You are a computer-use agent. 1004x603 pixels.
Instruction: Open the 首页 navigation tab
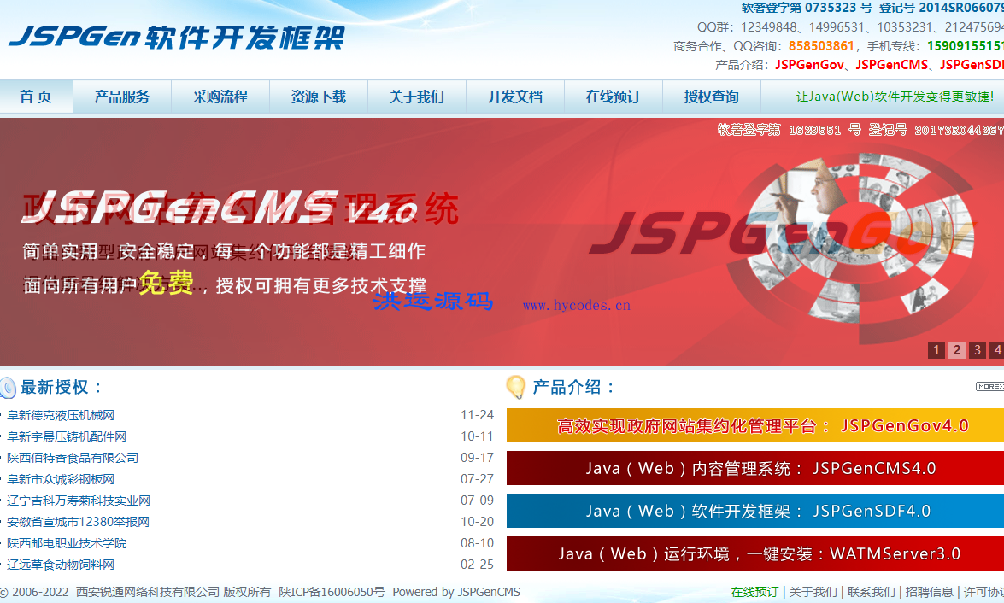[x=36, y=97]
